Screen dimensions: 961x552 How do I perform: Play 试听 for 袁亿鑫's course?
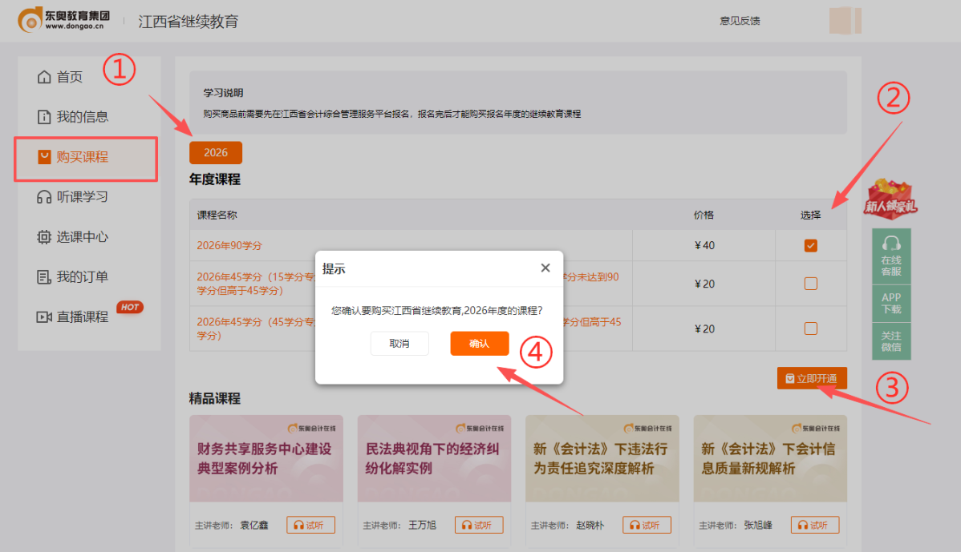[311, 525]
